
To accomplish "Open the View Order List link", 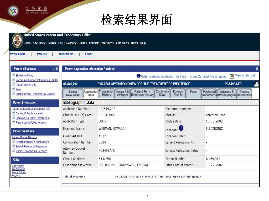I will [x=245, y=75].
